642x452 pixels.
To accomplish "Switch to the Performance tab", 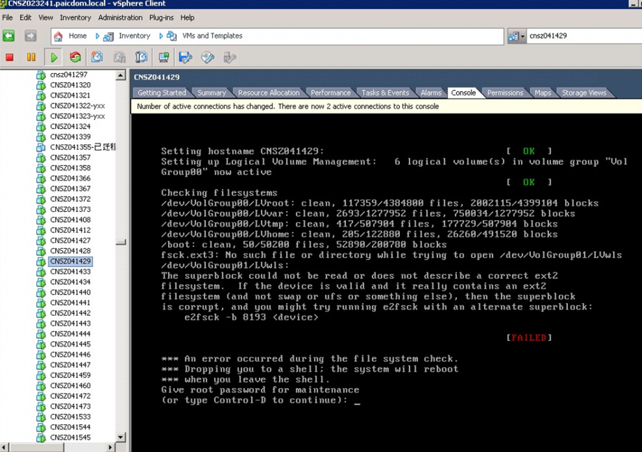I will pos(330,93).
